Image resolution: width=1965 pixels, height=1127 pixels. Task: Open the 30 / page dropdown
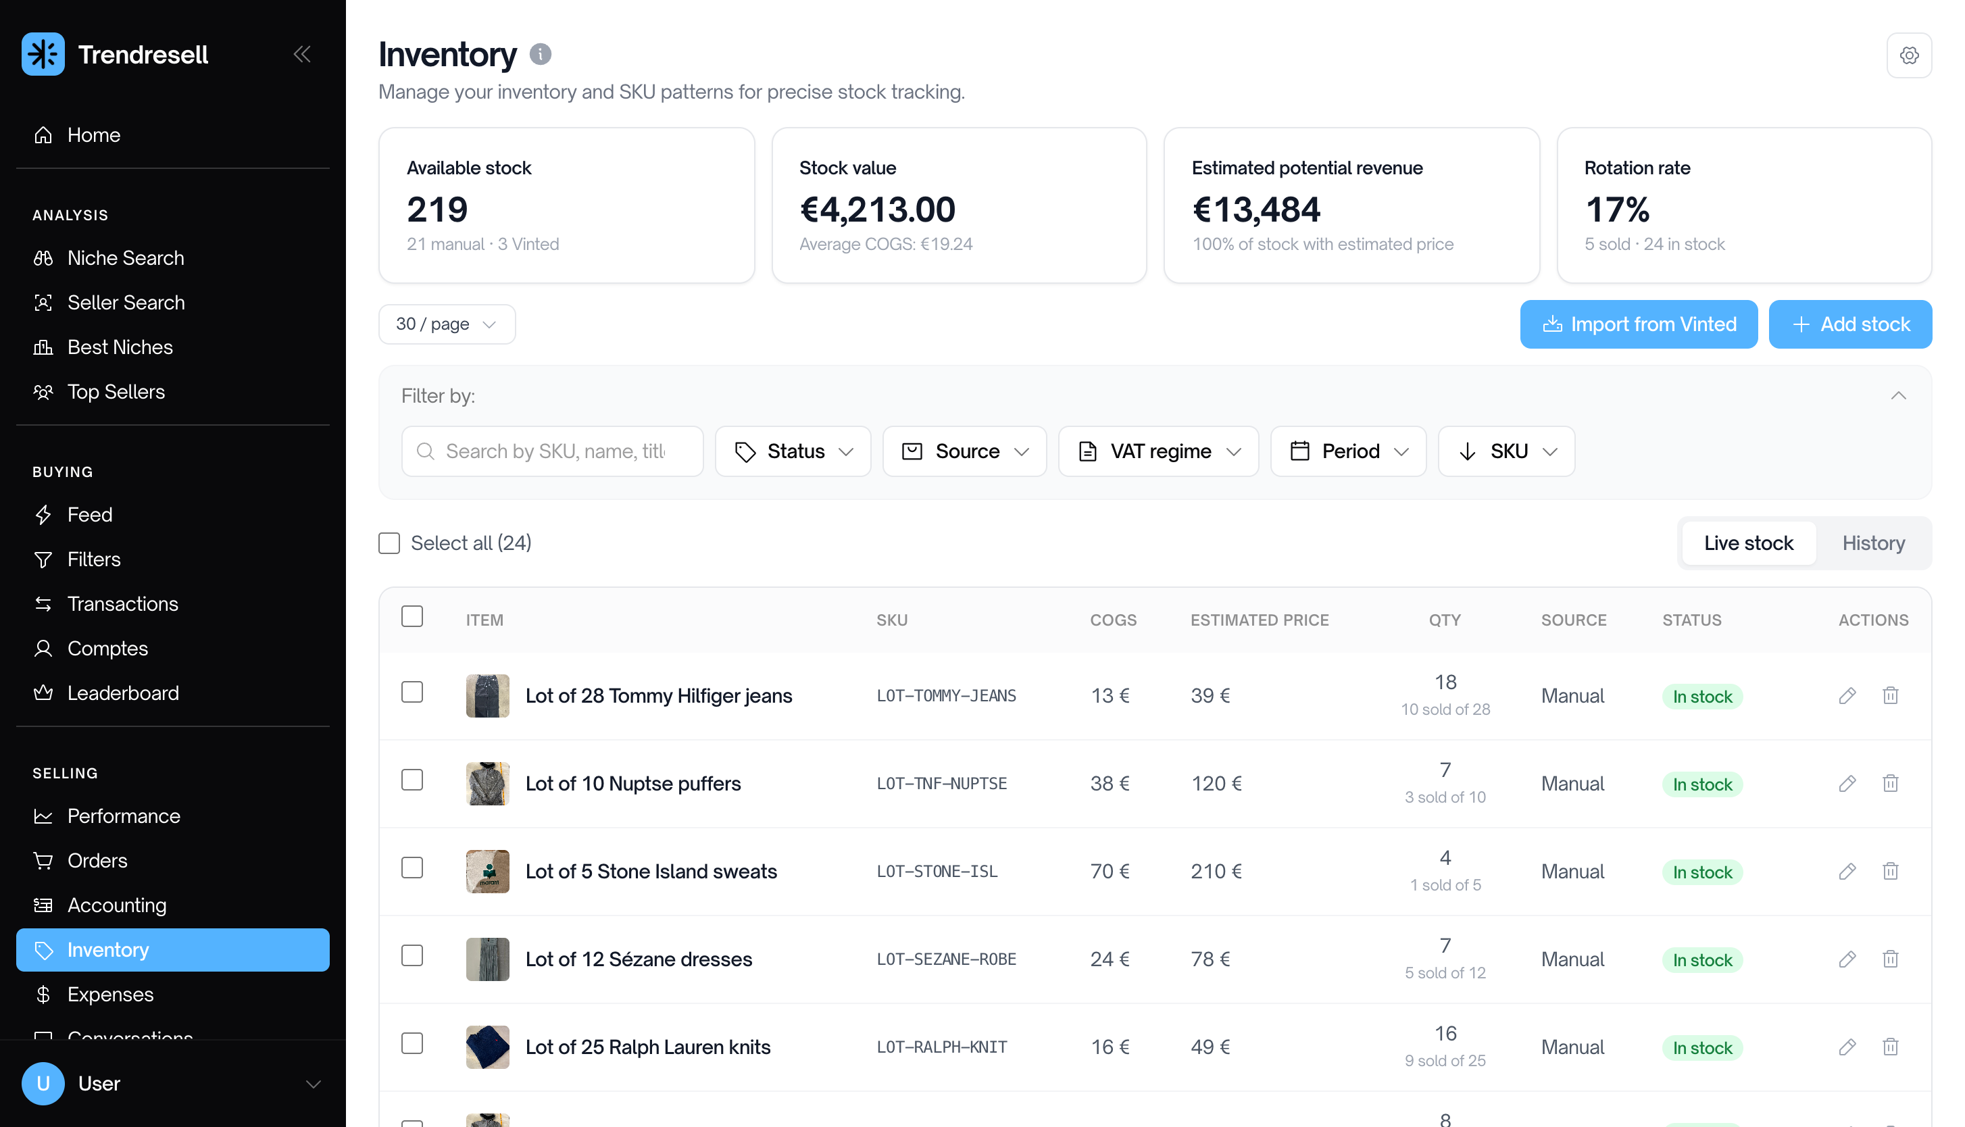coord(447,324)
